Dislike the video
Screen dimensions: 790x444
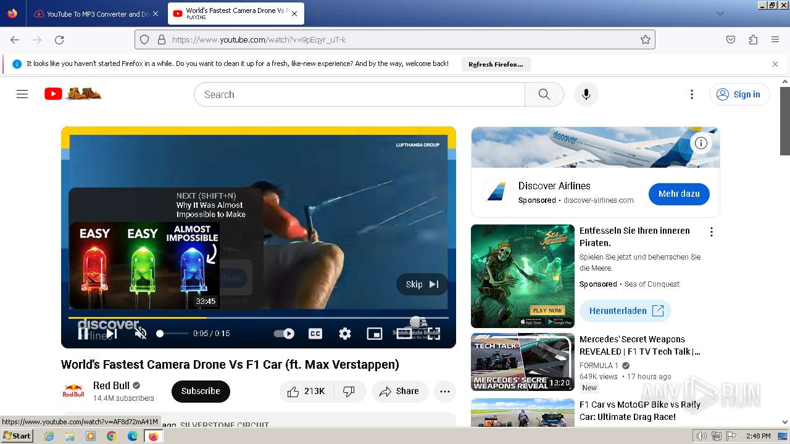click(349, 391)
